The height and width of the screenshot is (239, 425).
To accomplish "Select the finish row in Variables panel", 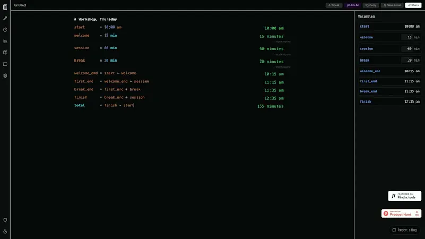I will point(389,101).
